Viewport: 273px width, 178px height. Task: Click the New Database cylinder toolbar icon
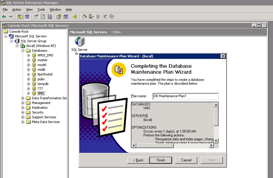(x=98, y=16)
